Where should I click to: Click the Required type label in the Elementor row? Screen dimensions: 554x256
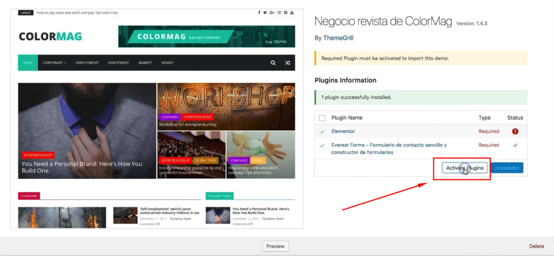tap(489, 131)
